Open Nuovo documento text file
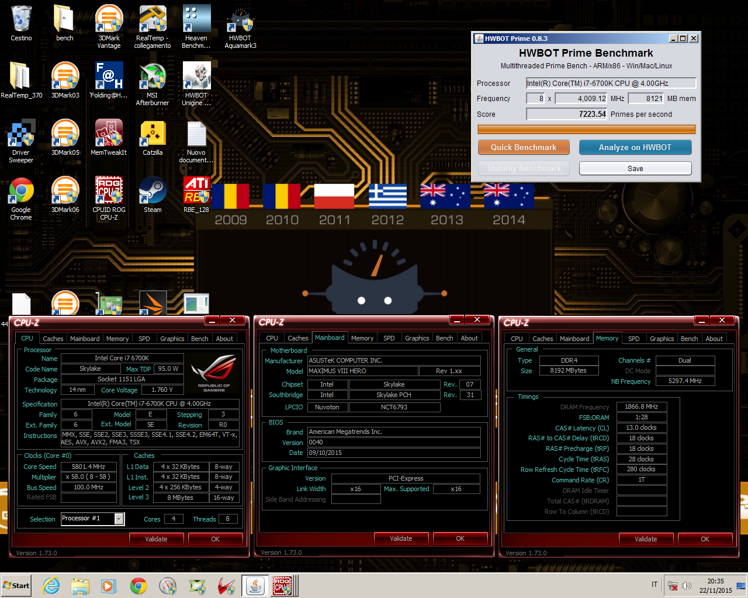This screenshot has height=598, width=748. click(x=196, y=141)
